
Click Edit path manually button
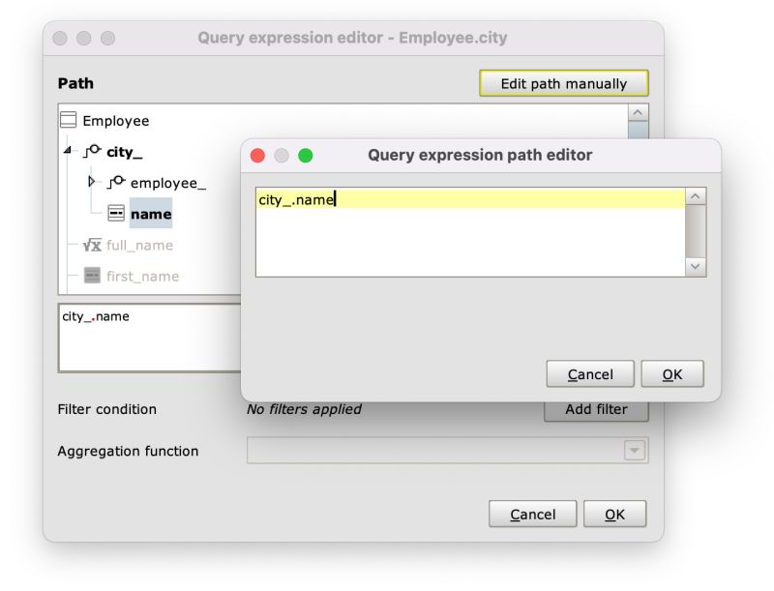coord(564,83)
